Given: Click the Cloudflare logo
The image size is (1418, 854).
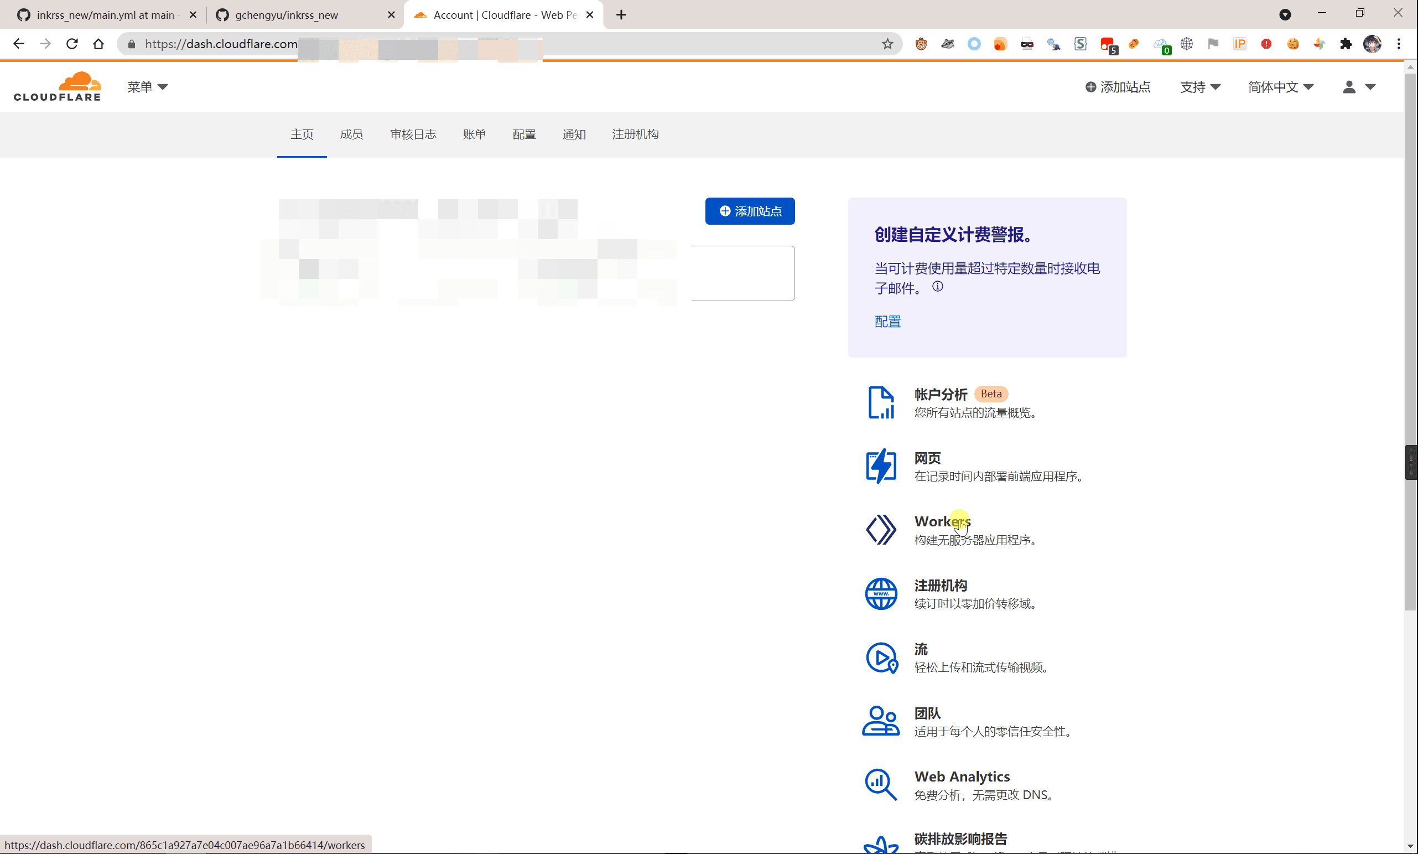Looking at the screenshot, I should [58, 86].
